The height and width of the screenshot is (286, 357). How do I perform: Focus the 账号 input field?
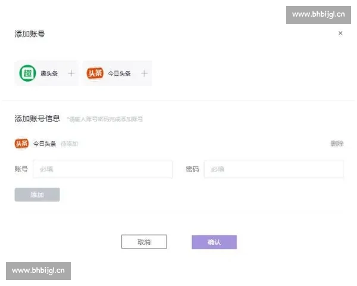(x=102, y=169)
